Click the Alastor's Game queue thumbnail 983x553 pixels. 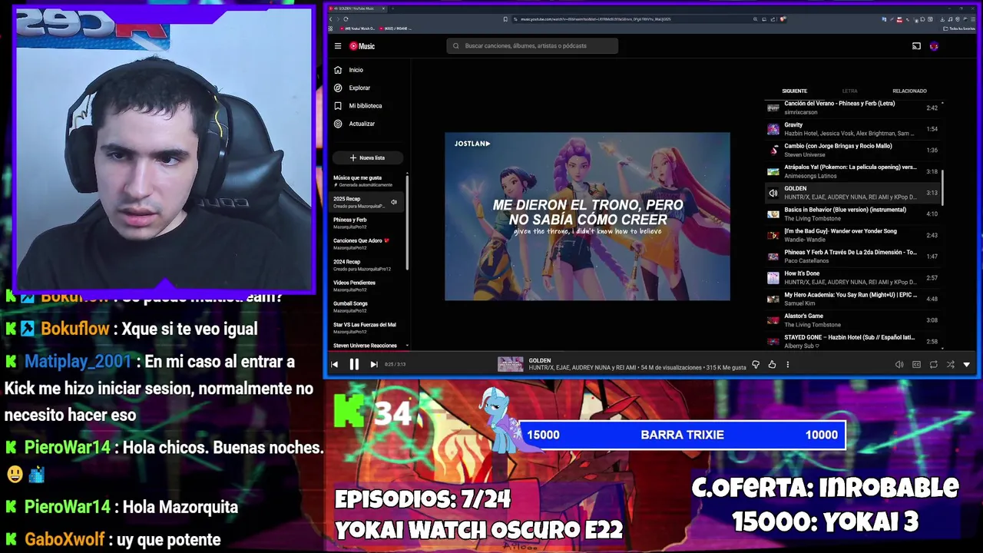[x=773, y=320]
